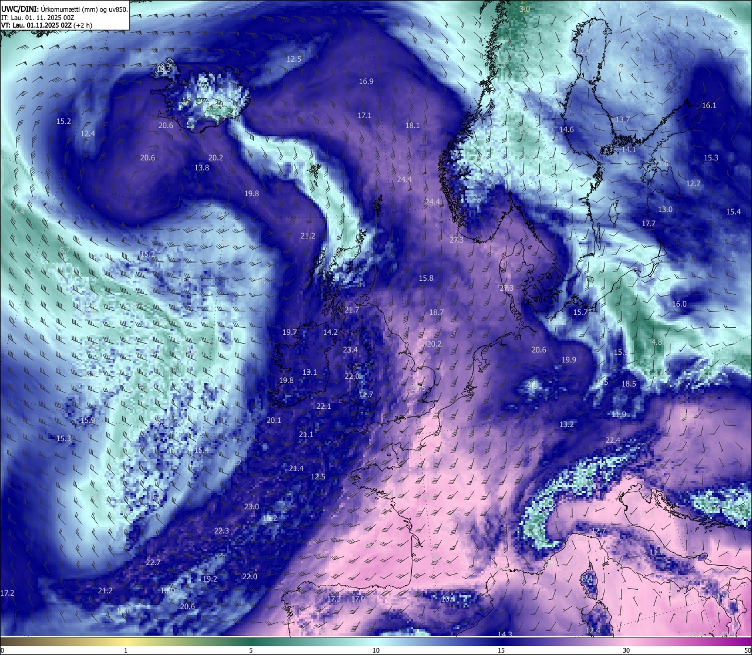Image resolution: width=752 pixels, height=655 pixels.
Task: Click the 1 tick on the colorbar
Action: tap(126, 650)
